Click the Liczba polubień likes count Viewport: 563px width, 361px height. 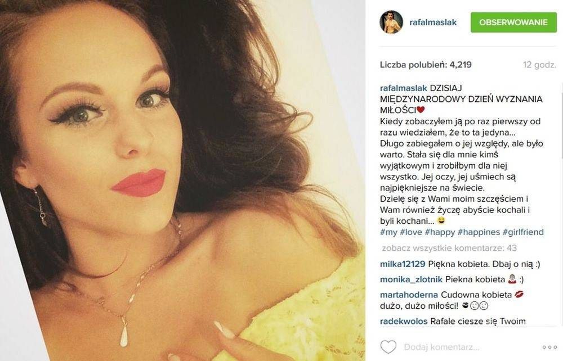pos(426,65)
